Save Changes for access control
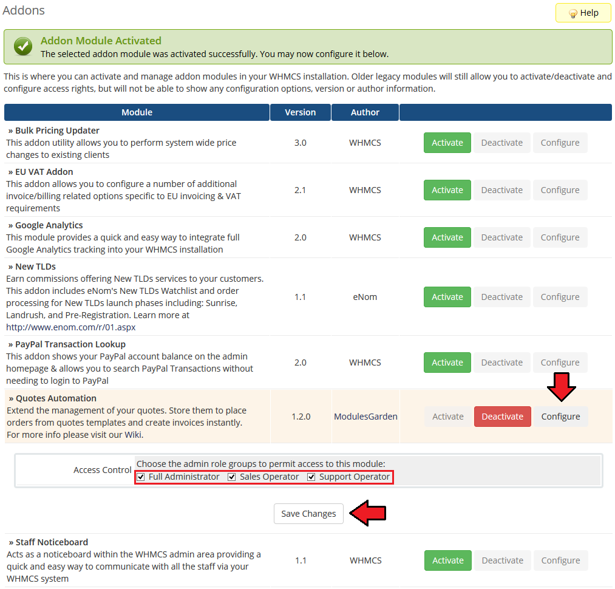 point(308,514)
